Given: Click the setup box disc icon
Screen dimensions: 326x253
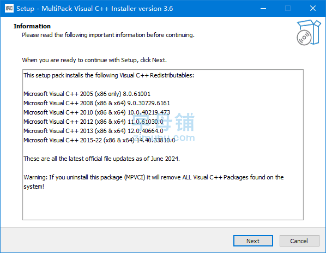Looking at the screenshot, I should (309, 33).
